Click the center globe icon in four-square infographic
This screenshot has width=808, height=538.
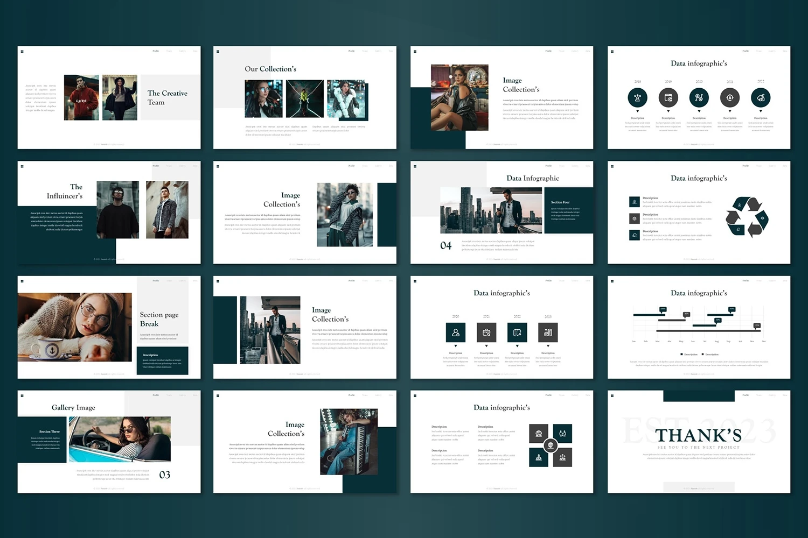tap(550, 445)
